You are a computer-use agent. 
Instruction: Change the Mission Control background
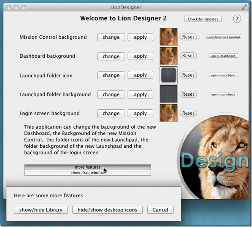pyautogui.click(x=111, y=37)
